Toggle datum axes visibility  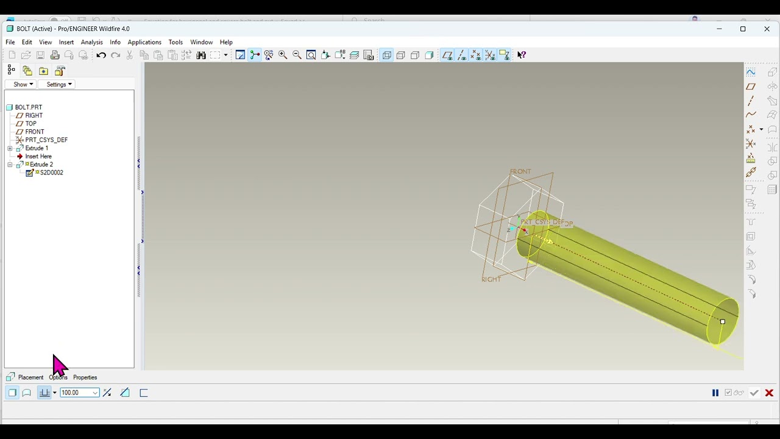[461, 55]
